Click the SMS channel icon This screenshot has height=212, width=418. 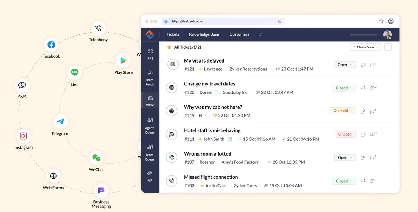point(22,85)
